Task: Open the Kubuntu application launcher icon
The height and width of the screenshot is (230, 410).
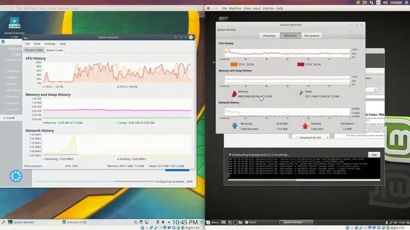Action: tap(3, 222)
